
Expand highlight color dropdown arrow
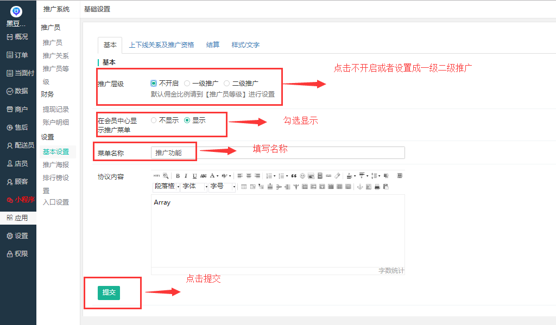tap(230, 176)
